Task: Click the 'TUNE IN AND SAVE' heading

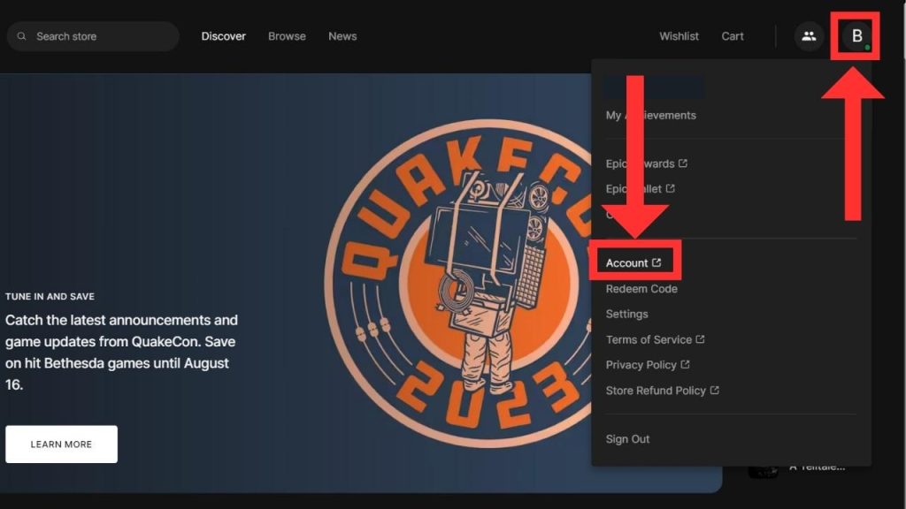Action: coord(50,297)
